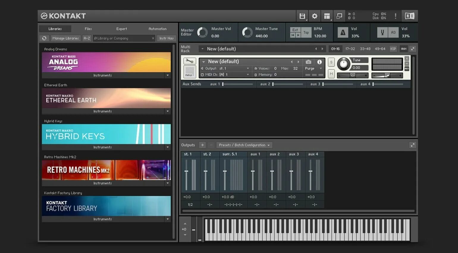
Task: Click the metronome icon
Action: pyautogui.click(x=343, y=32)
